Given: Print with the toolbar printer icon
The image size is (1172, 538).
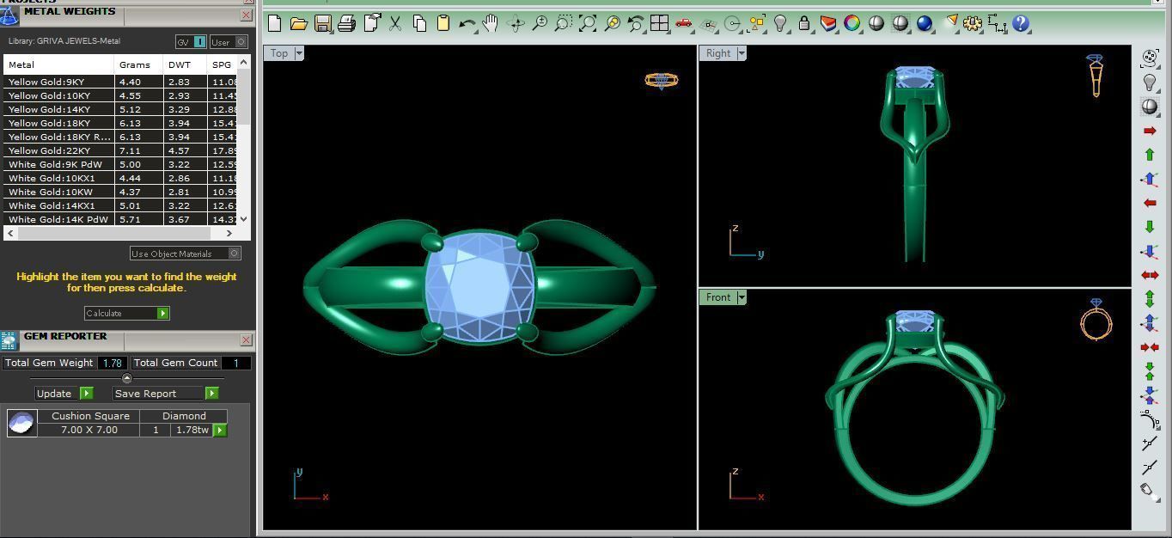Looking at the screenshot, I should point(347,24).
